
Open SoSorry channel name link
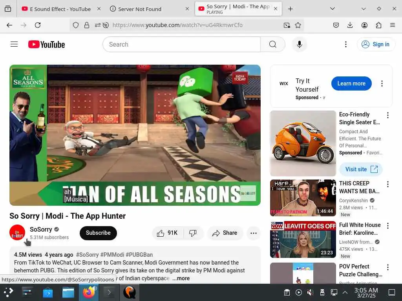click(41, 229)
